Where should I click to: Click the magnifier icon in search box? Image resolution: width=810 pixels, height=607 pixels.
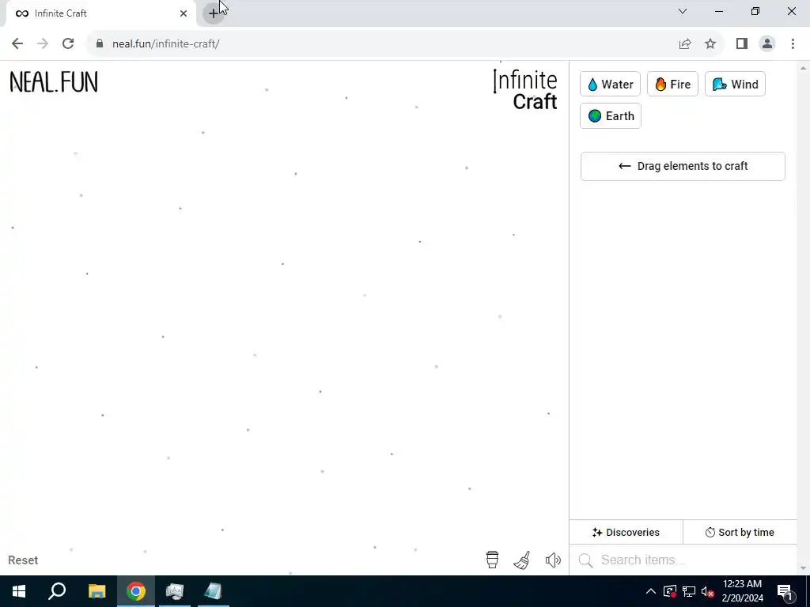click(586, 560)
